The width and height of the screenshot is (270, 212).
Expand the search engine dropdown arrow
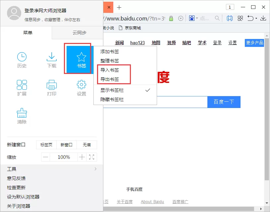pos(197,18)
